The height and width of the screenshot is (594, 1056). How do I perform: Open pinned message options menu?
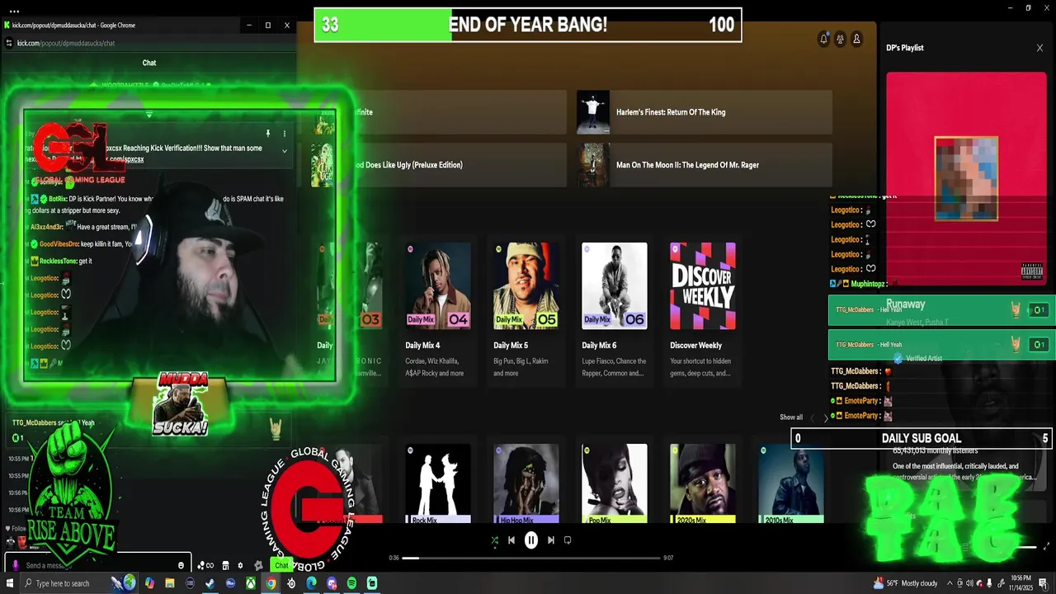pos(285,134)
